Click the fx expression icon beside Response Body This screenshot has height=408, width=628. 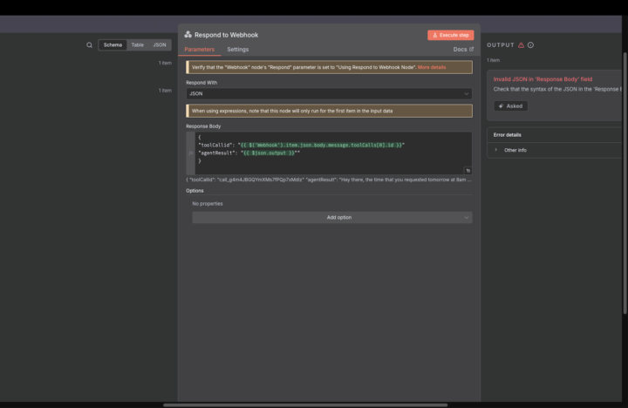(x=191, y=153)
